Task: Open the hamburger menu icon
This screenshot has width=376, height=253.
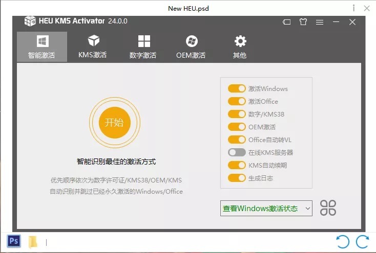Action: pos(320,22)
